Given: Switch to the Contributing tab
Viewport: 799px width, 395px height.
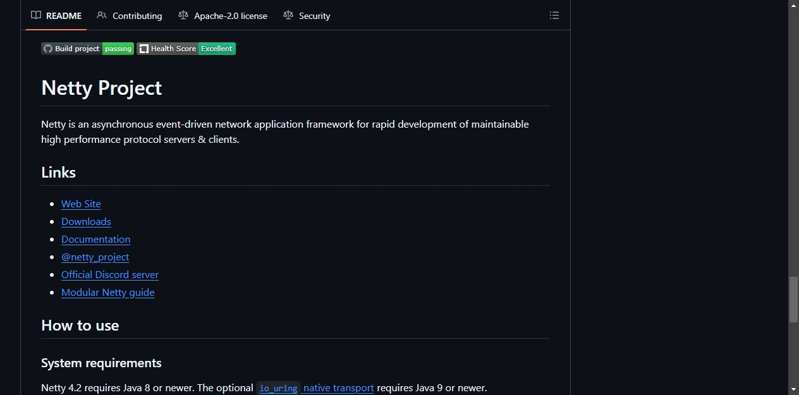Looking at the screenshot, I should pyautogui.click(x=130, y=16).
